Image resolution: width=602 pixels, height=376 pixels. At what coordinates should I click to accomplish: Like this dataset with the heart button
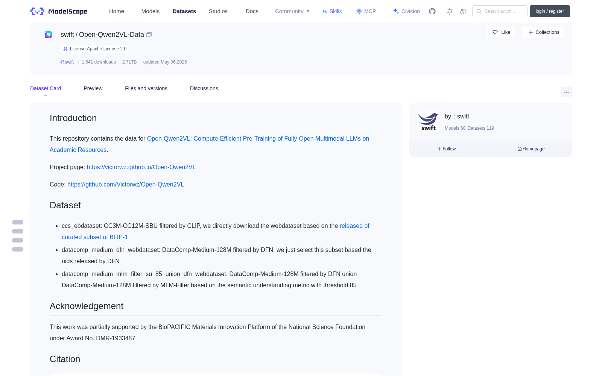(x=501, y=32)
